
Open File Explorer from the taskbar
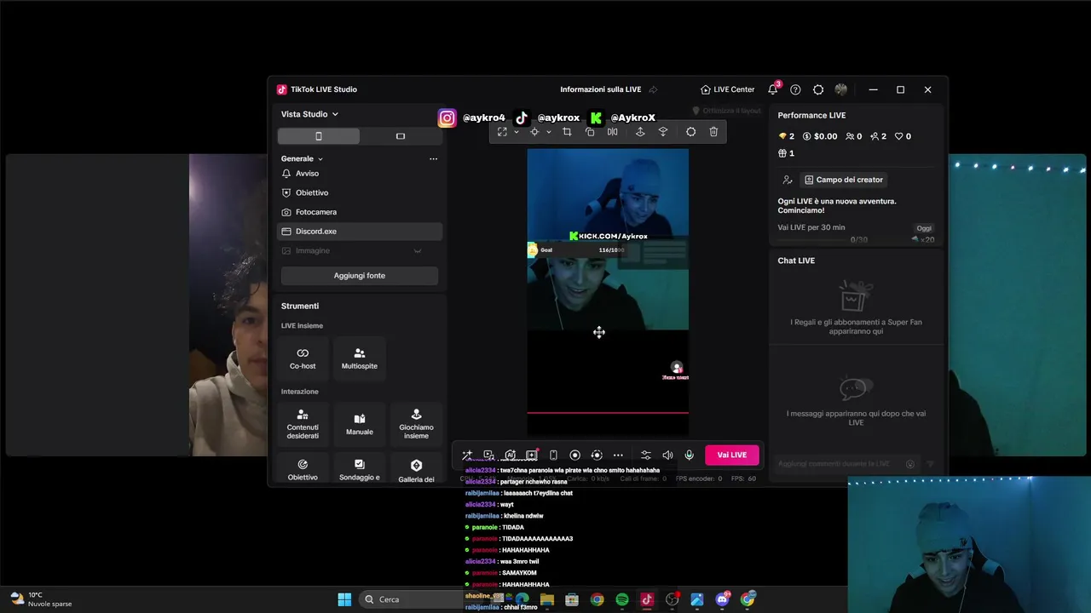[547, 599]
